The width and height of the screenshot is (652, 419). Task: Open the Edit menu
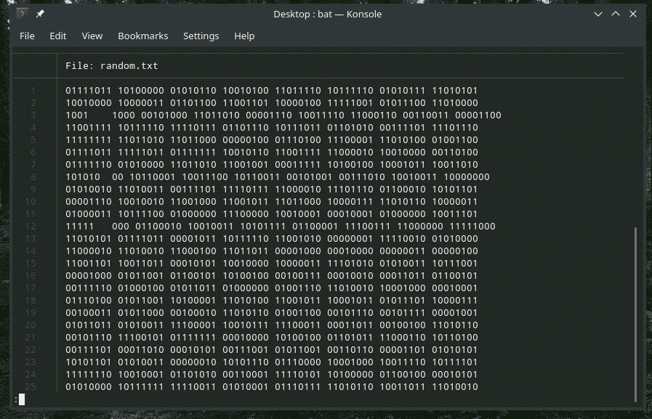pos(58,36)
